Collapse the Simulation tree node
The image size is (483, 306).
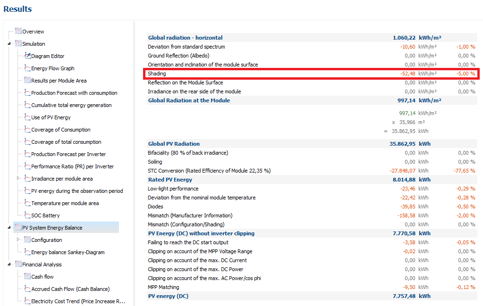[10, 44]
